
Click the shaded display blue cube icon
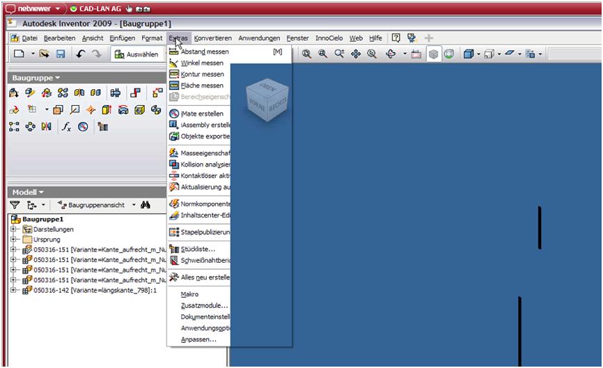pyautogui.click(x=469, y=54)
